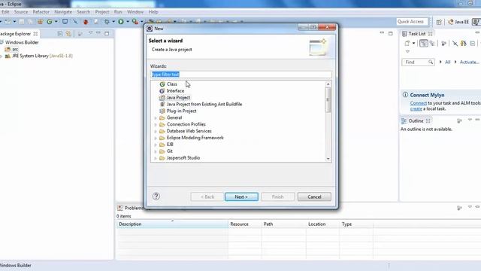Click the Collapse All icon in Task List

pos(473,44)
